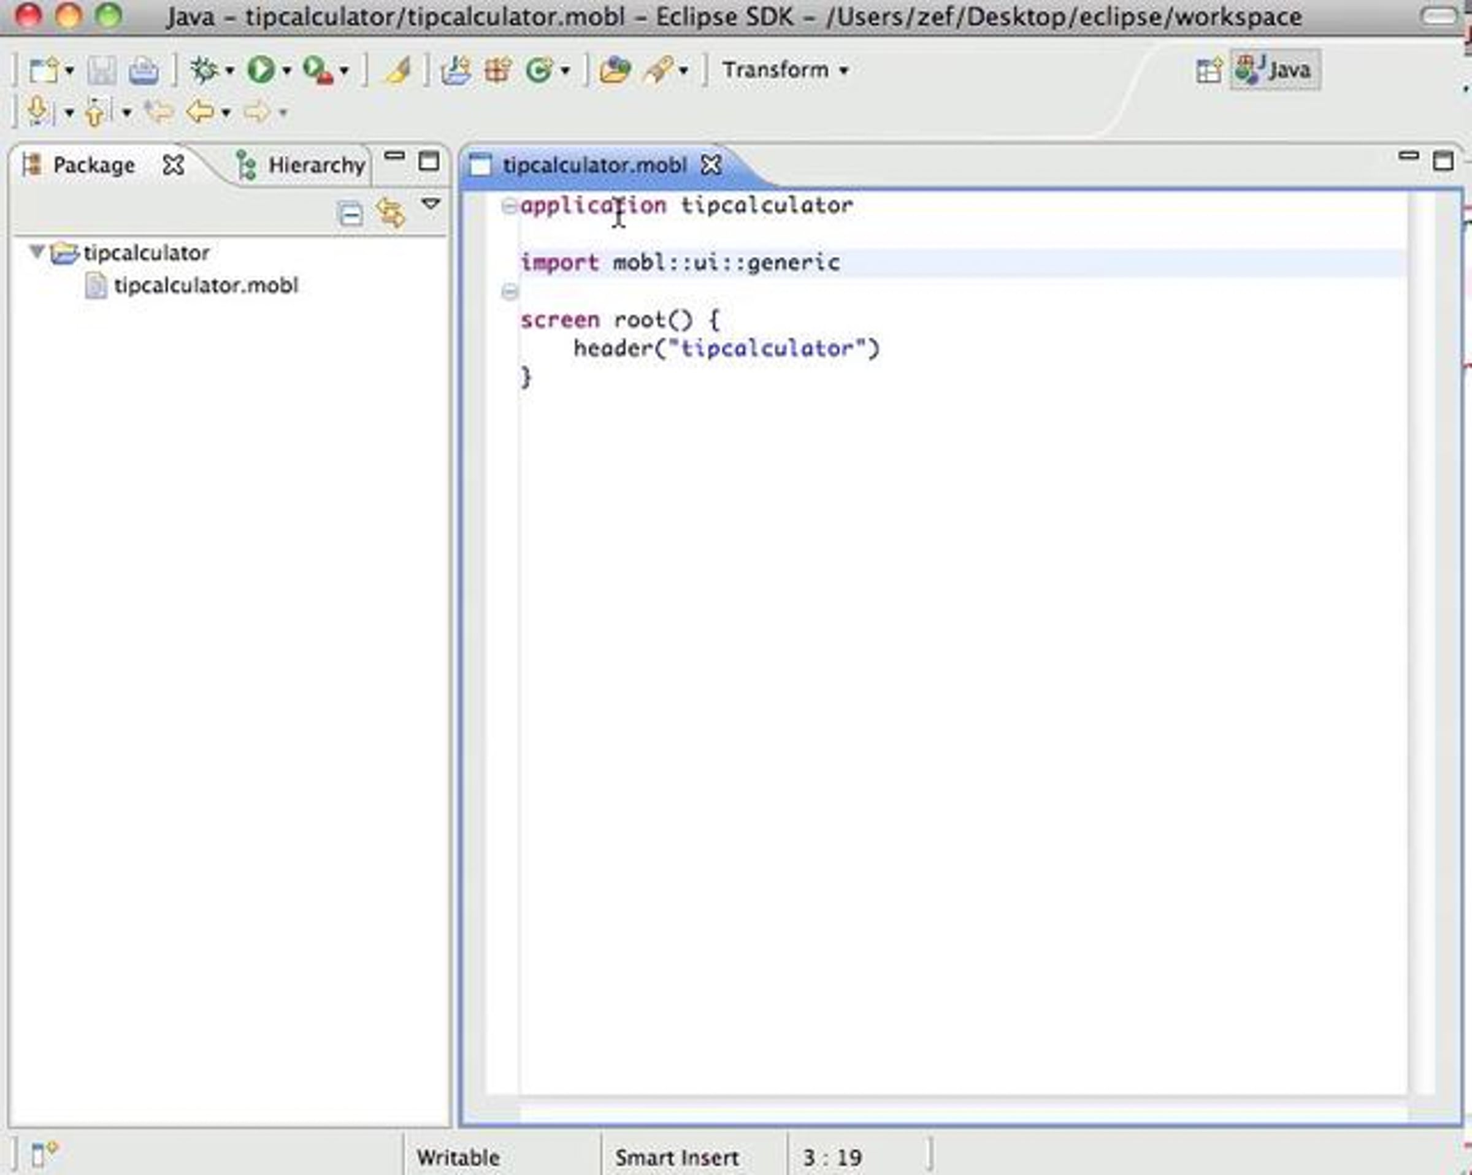1472x1175 pixels.
Task: Click the Open Type folder icon
Action: (x=615, y=71)
